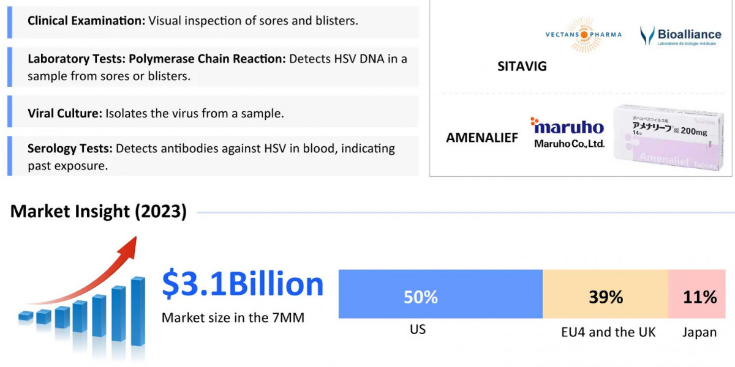Click the $3.1Billion market size figure
Image resolution: width=735 pixels, height=367 pixels.
point(243,284)
